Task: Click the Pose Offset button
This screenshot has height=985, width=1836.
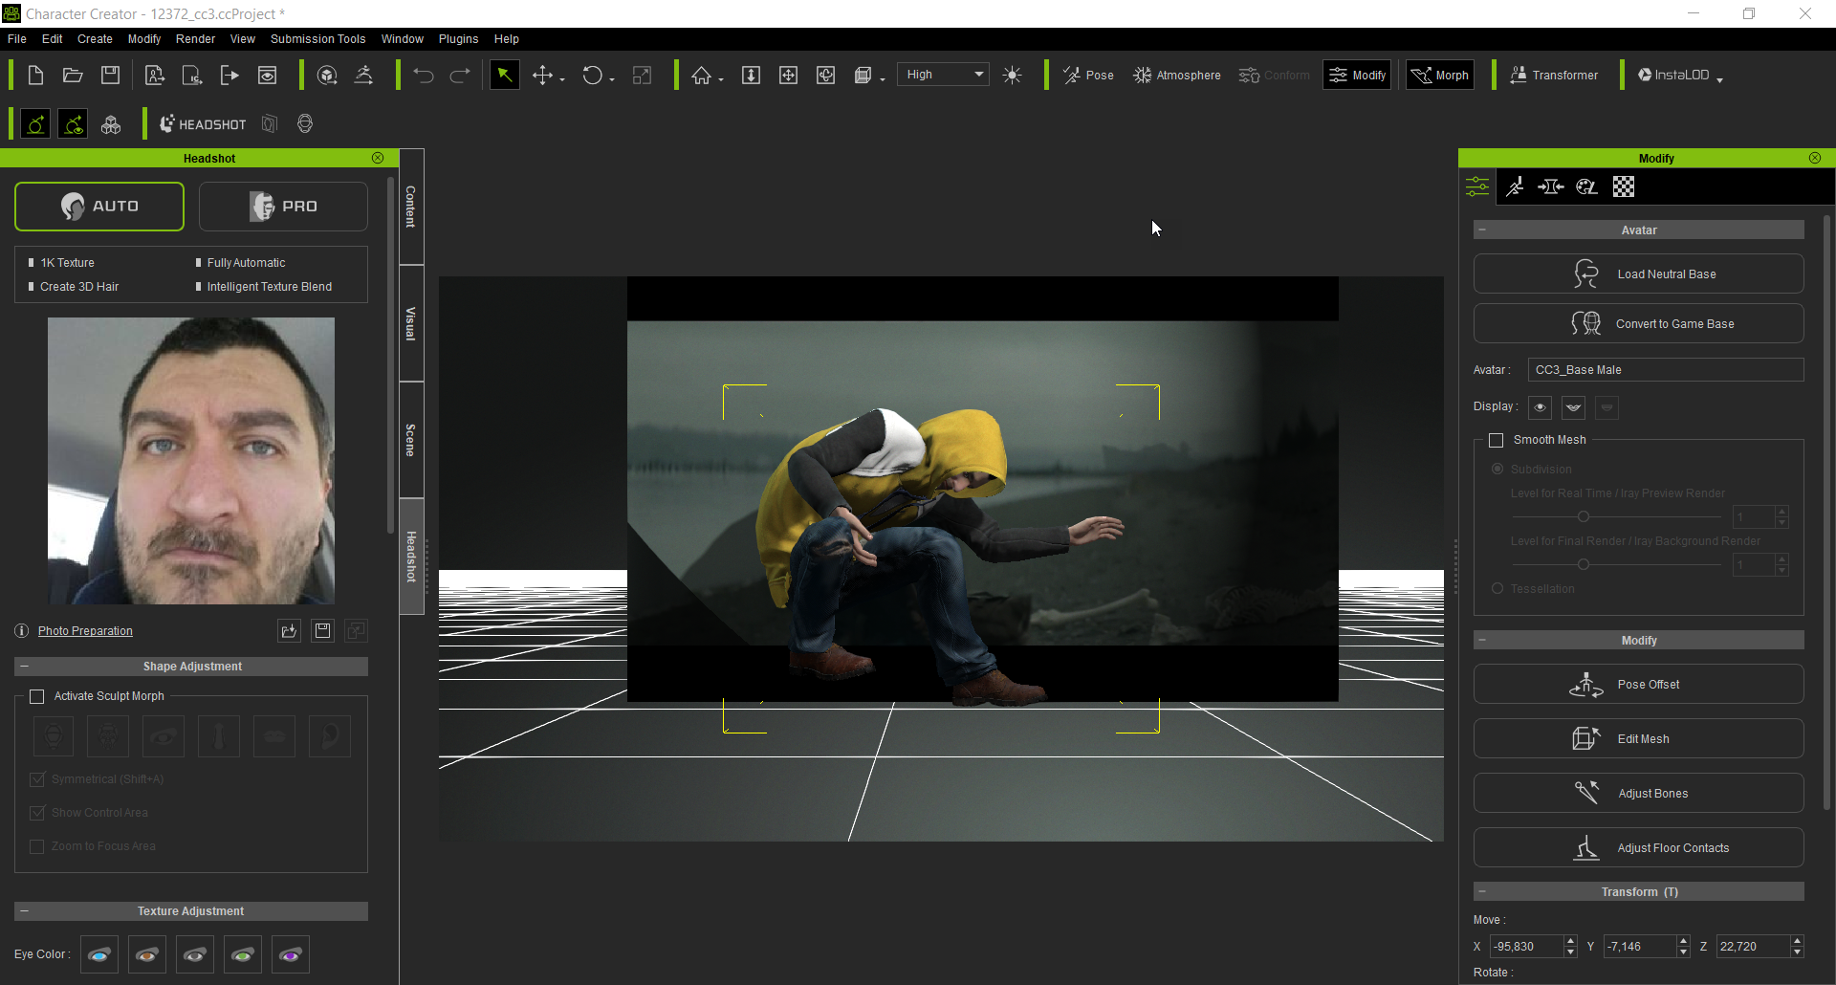Action: coord(1638,685)
